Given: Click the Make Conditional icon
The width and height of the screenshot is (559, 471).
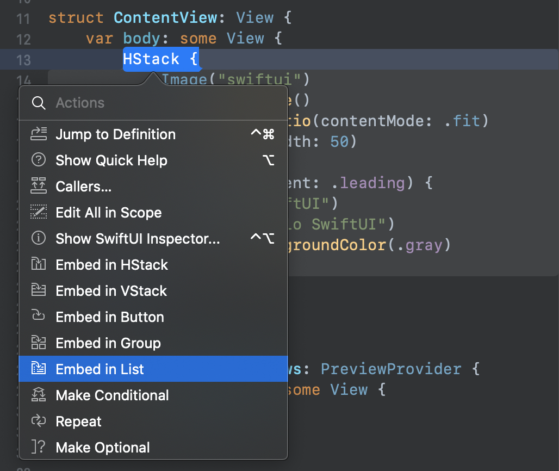Looking at the screenshot, I should pyautogui.click(x=39, y=395).
